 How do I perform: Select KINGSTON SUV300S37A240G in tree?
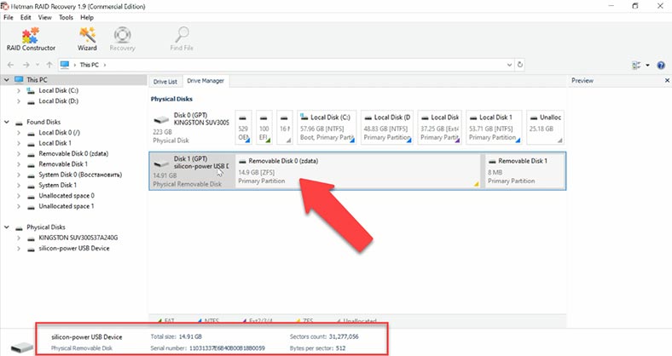78,238
